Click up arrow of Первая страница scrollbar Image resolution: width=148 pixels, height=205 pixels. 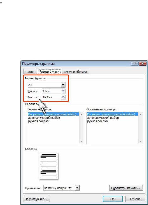point(81,115)
